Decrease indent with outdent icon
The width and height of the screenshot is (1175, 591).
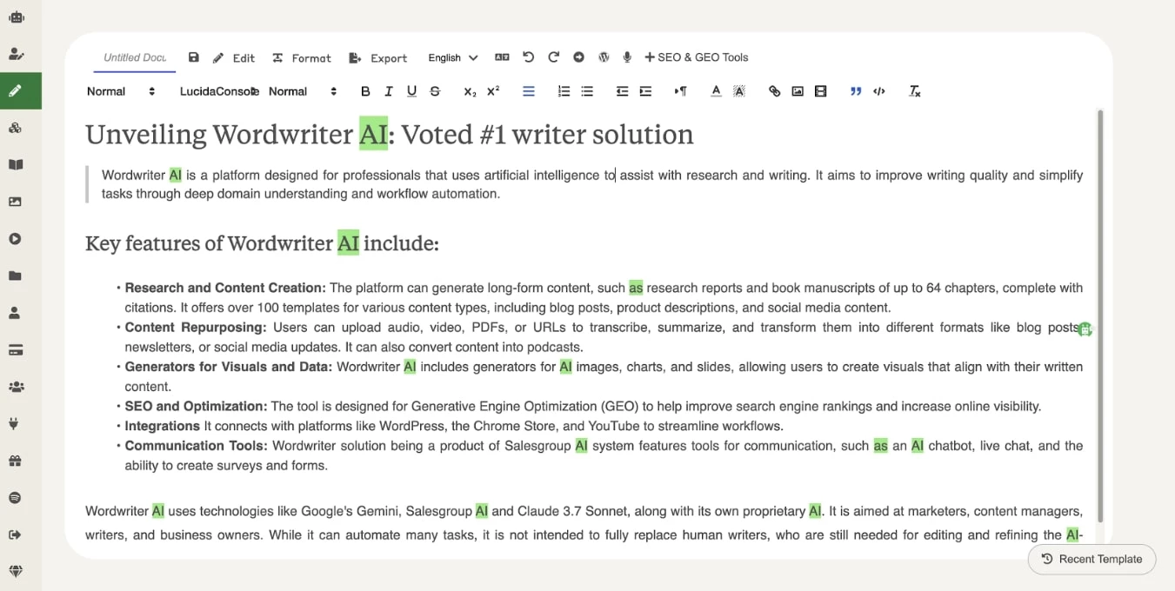pyautogui.click(x=622, y=91)
